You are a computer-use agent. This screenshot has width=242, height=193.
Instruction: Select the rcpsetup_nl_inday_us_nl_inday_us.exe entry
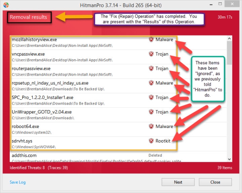click(118, 86)
